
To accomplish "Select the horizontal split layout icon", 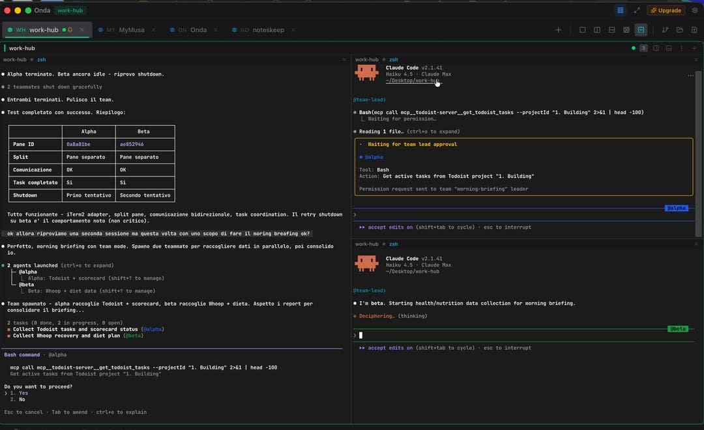I will [612, 30].
